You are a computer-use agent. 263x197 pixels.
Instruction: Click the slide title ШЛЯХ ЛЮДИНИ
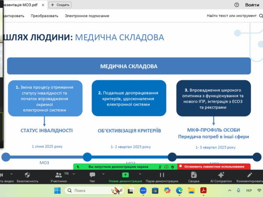tap(38, 37)
